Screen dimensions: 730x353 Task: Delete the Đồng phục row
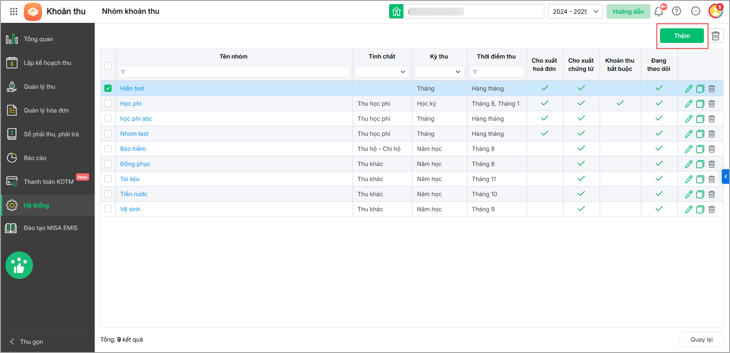coord(712,164)
